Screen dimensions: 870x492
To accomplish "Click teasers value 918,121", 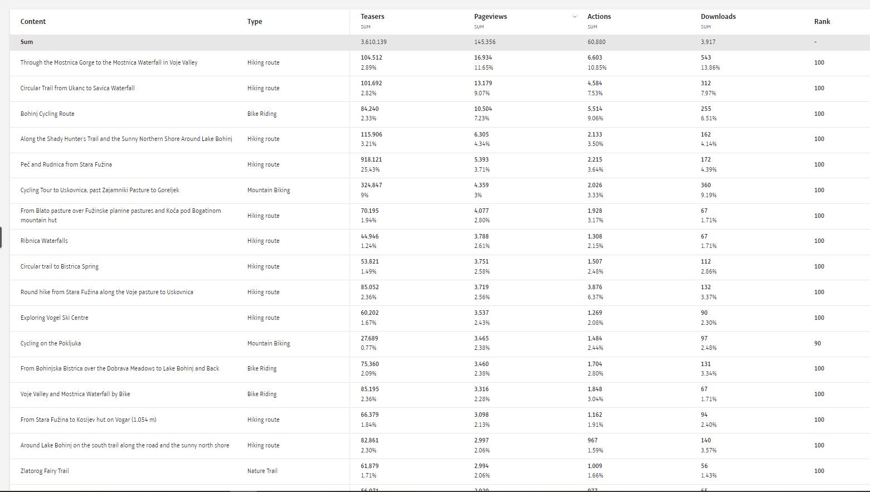I will pos(371,159).
